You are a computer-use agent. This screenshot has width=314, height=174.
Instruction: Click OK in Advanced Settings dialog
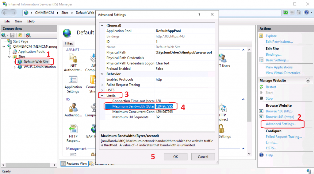pos(176,157)
